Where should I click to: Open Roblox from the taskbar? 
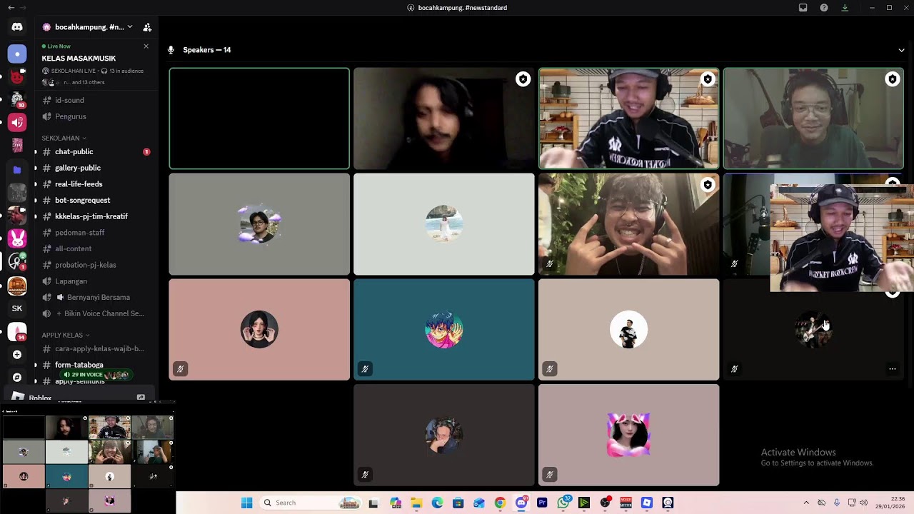(x=646, y=503)
